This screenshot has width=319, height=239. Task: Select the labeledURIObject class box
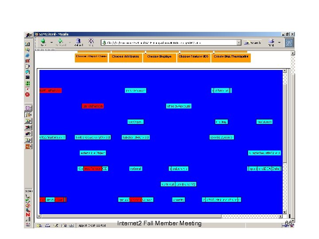pos(136,137)
